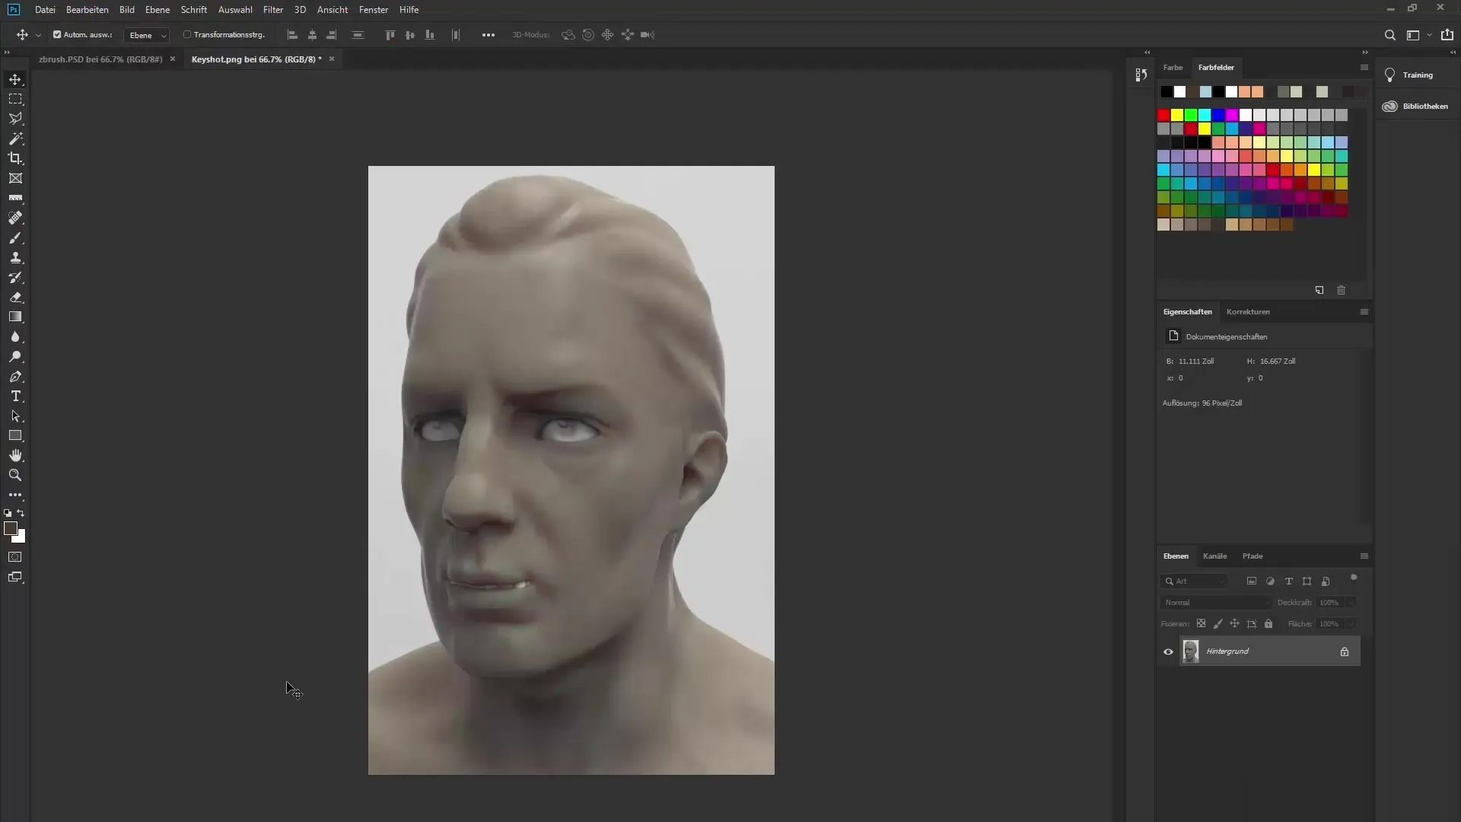Switch to zbrush.PSD document tab
1461x822 pixels.
pos(100,59)
